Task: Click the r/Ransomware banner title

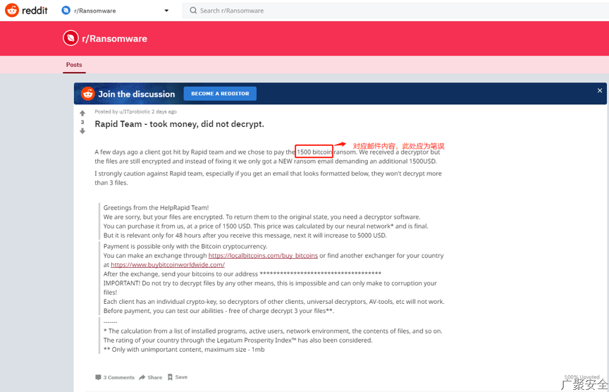Action: (x=114, y=39)
